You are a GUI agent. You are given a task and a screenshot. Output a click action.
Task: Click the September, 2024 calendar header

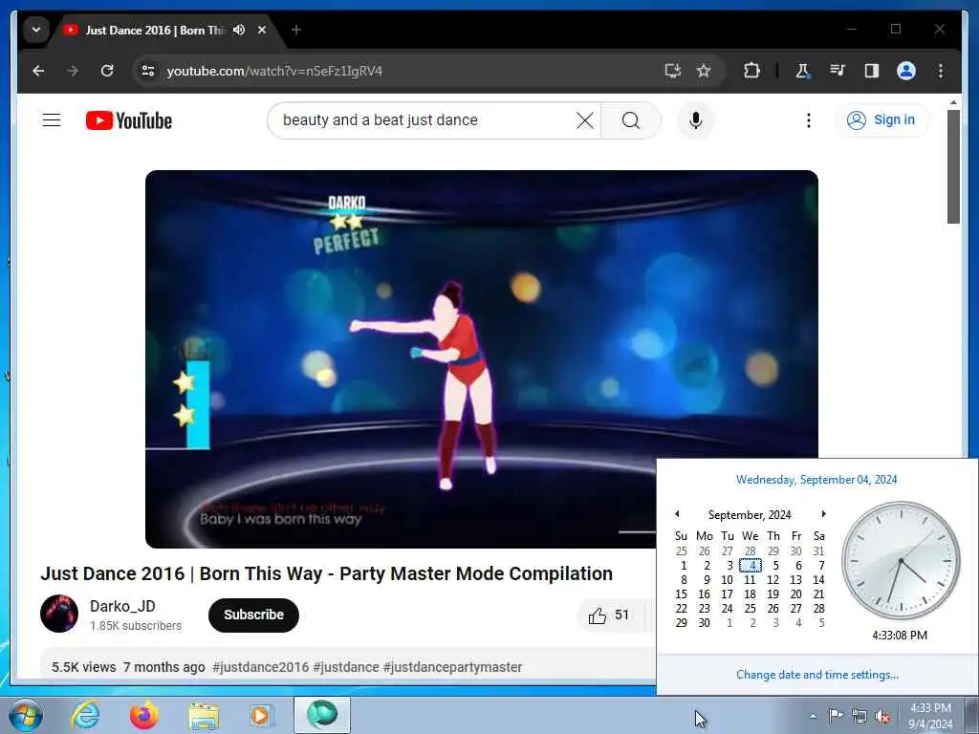(x=750, y=514)
